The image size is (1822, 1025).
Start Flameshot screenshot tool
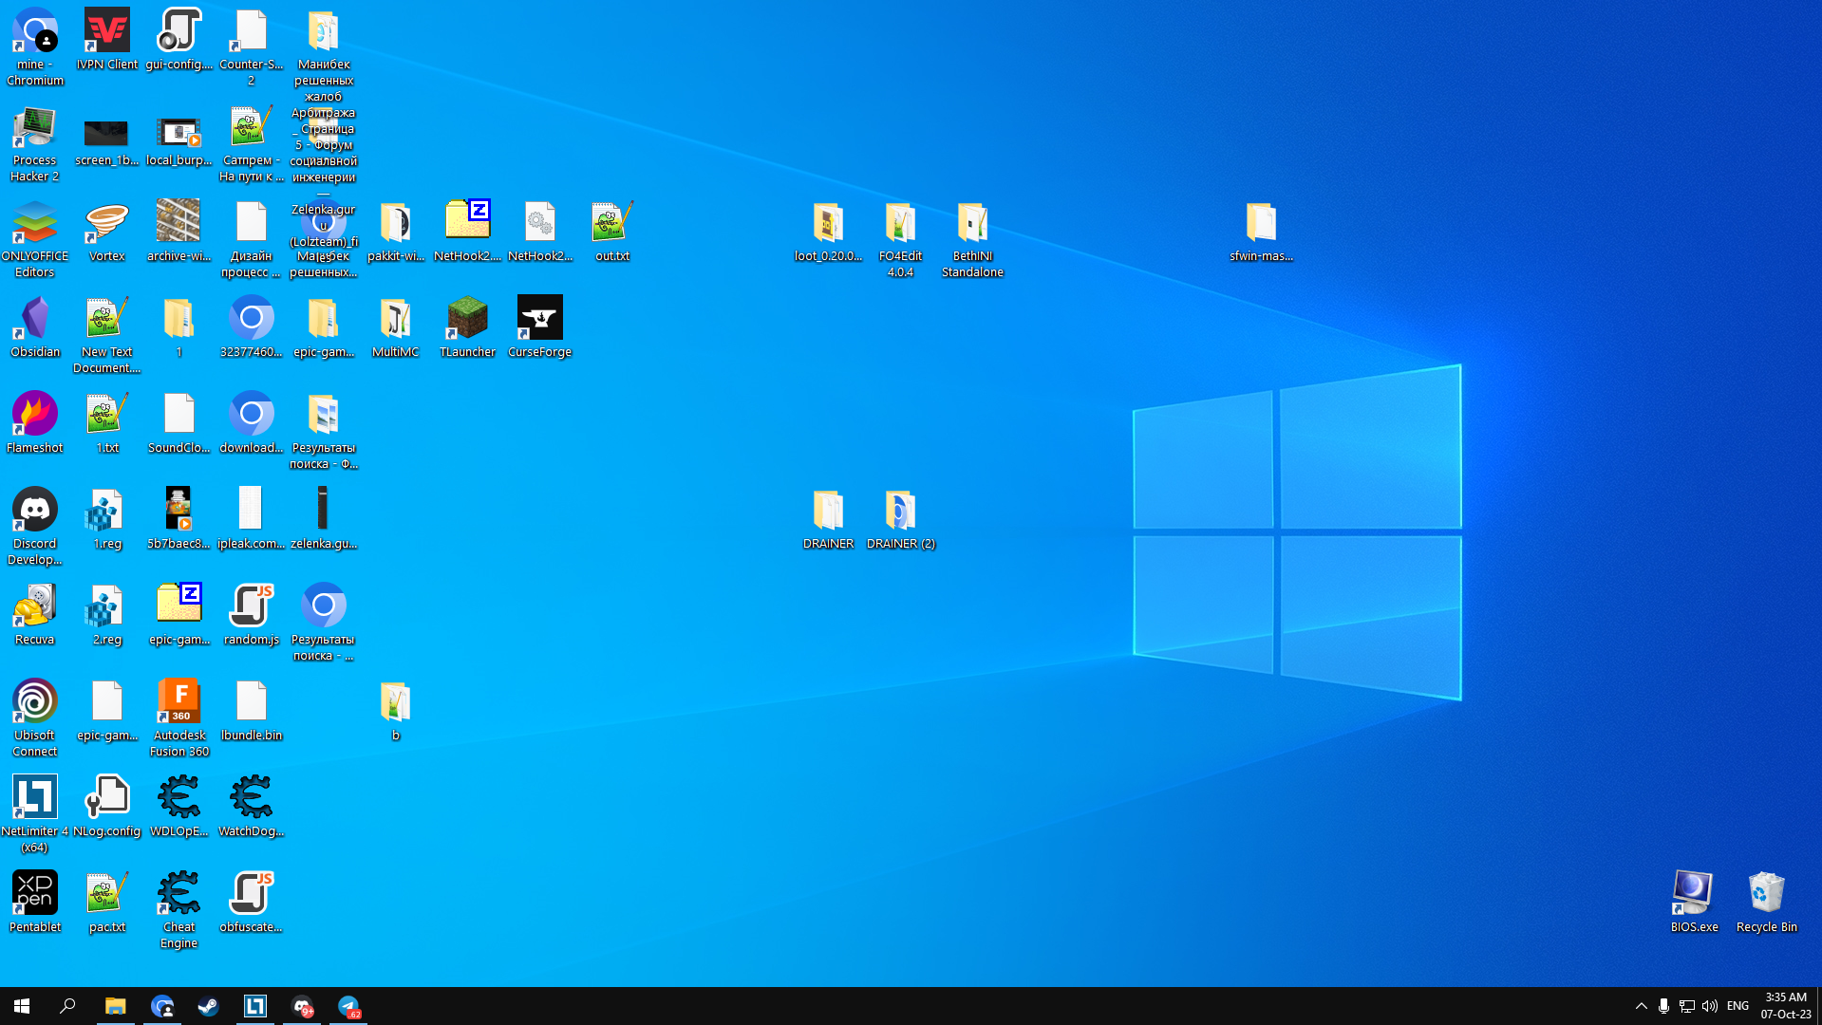coord(35,423)
